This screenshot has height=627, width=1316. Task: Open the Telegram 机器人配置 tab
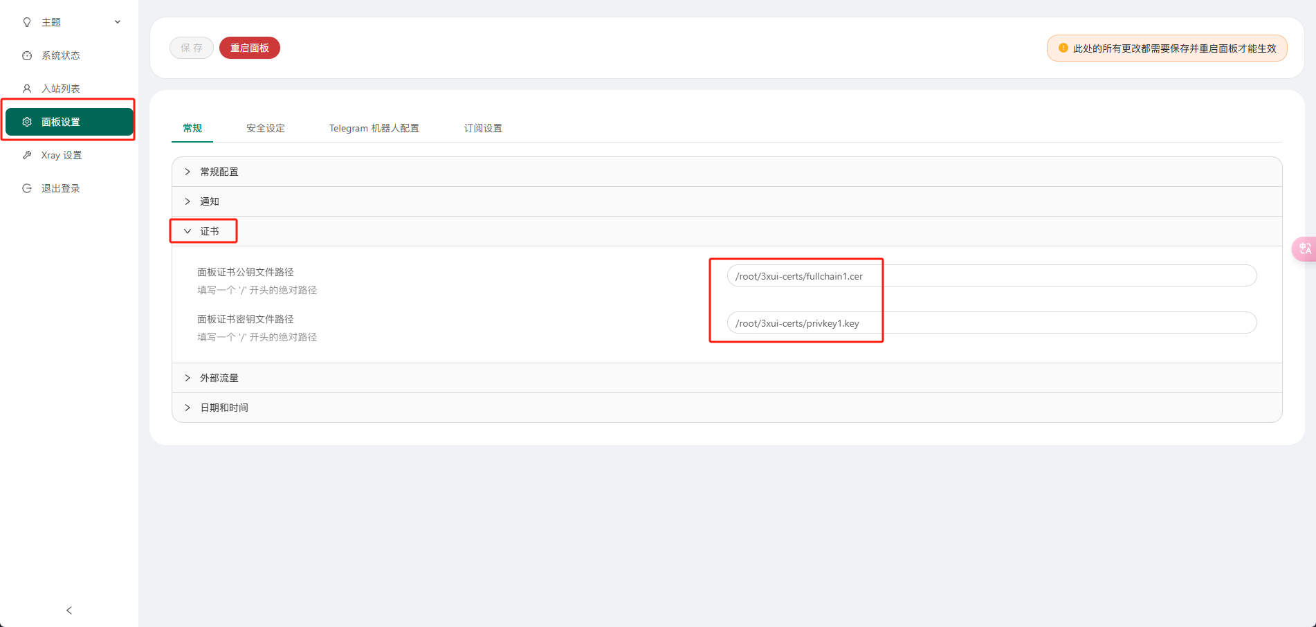coord(374,128)
